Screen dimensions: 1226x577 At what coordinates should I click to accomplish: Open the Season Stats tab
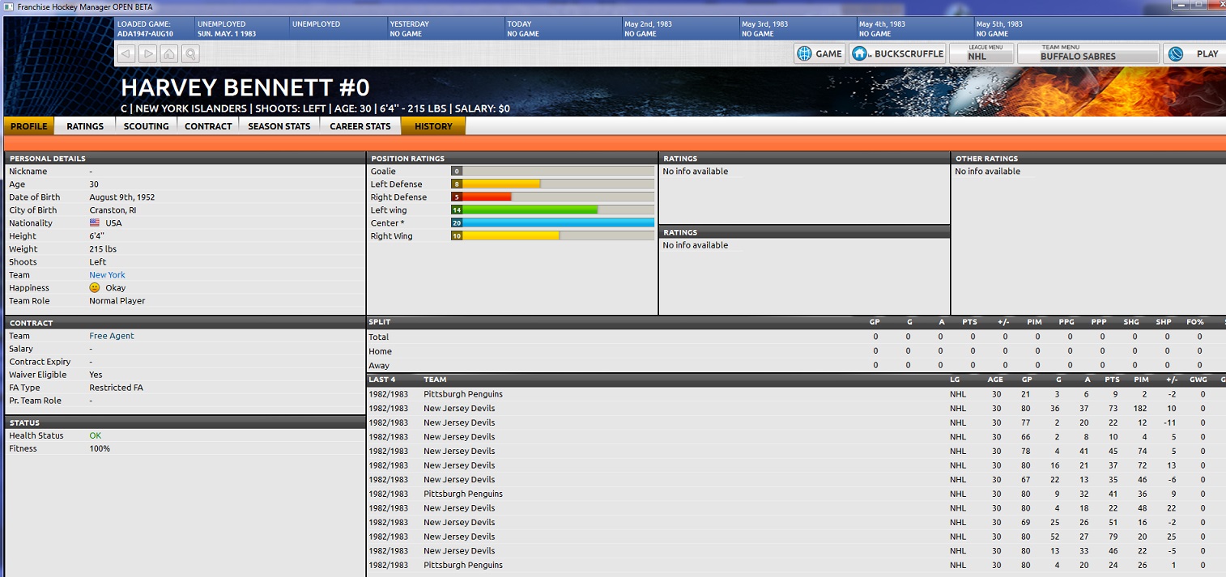(x=279, y=126)
